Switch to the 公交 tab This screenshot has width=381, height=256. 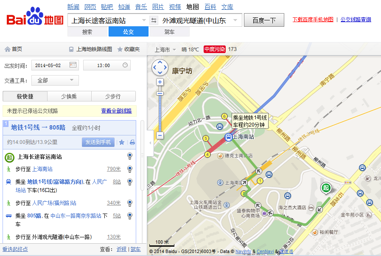128,32
